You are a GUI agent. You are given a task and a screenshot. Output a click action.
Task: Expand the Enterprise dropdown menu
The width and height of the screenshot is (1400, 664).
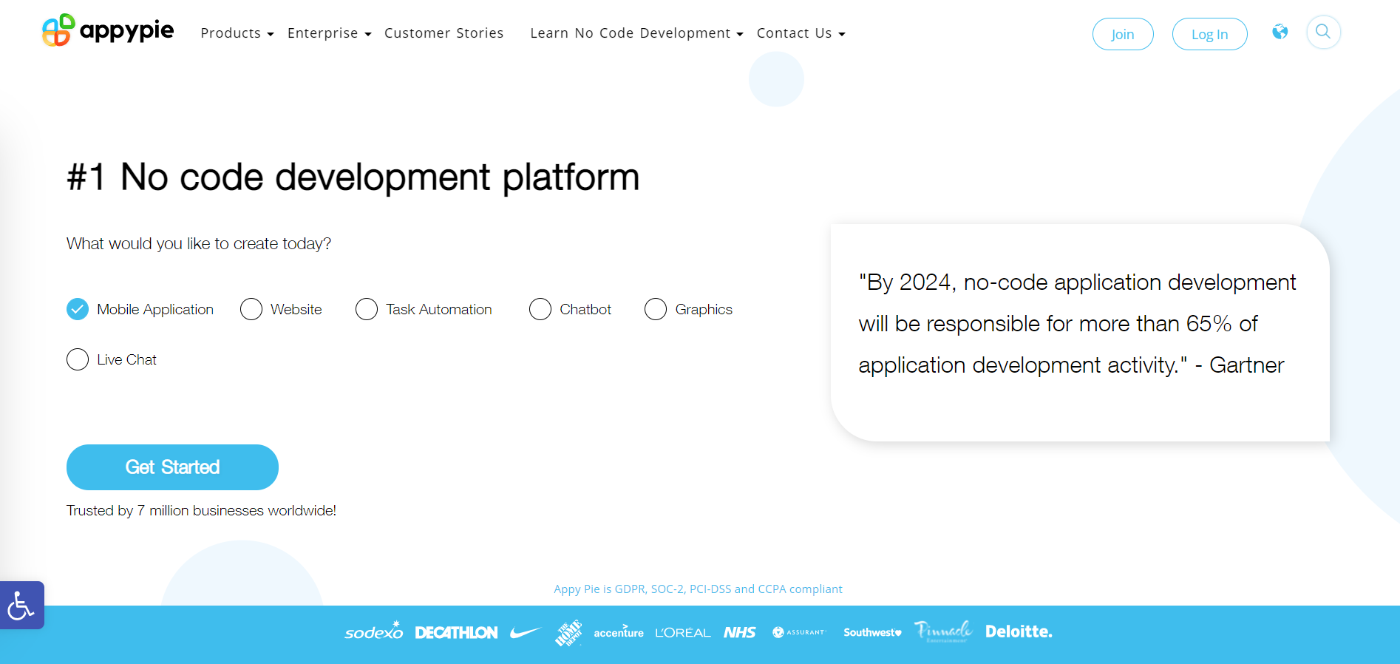click(x=330, y=33)
